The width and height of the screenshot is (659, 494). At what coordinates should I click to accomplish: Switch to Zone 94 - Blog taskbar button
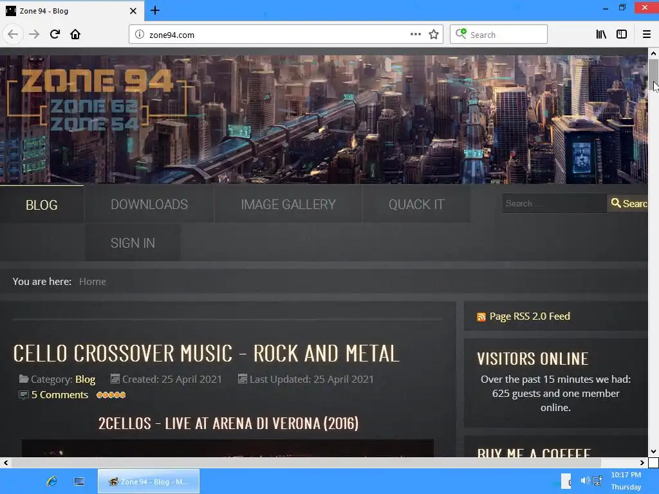point(149,481)
